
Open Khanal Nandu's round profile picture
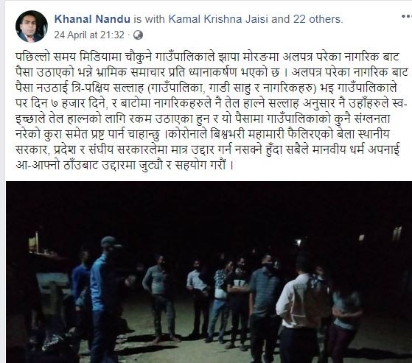(x=32, y=27)
